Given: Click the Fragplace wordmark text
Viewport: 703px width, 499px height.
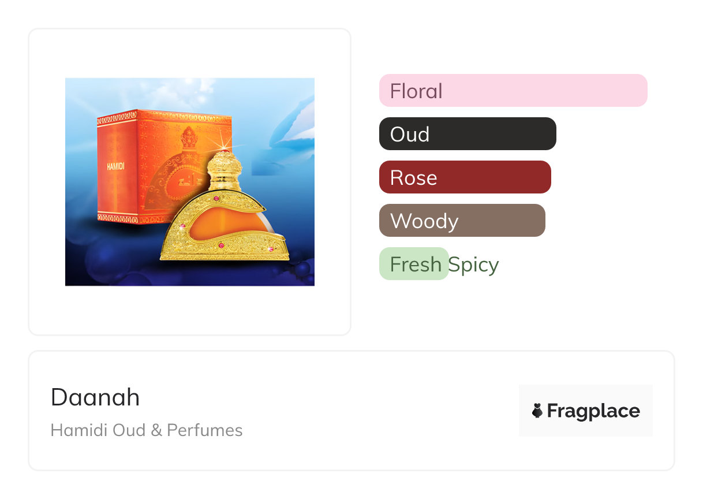Looking at the screenshot, I should pos(593,411).
